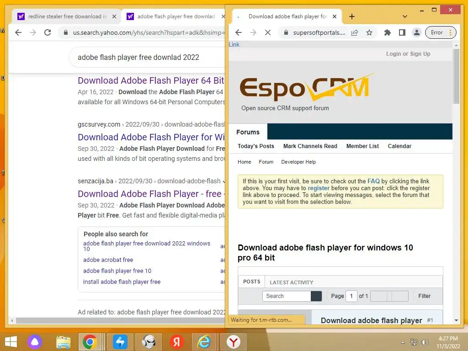Click the Link text at page top
This screenshot has width=468, height=351.
coord(234,44)
